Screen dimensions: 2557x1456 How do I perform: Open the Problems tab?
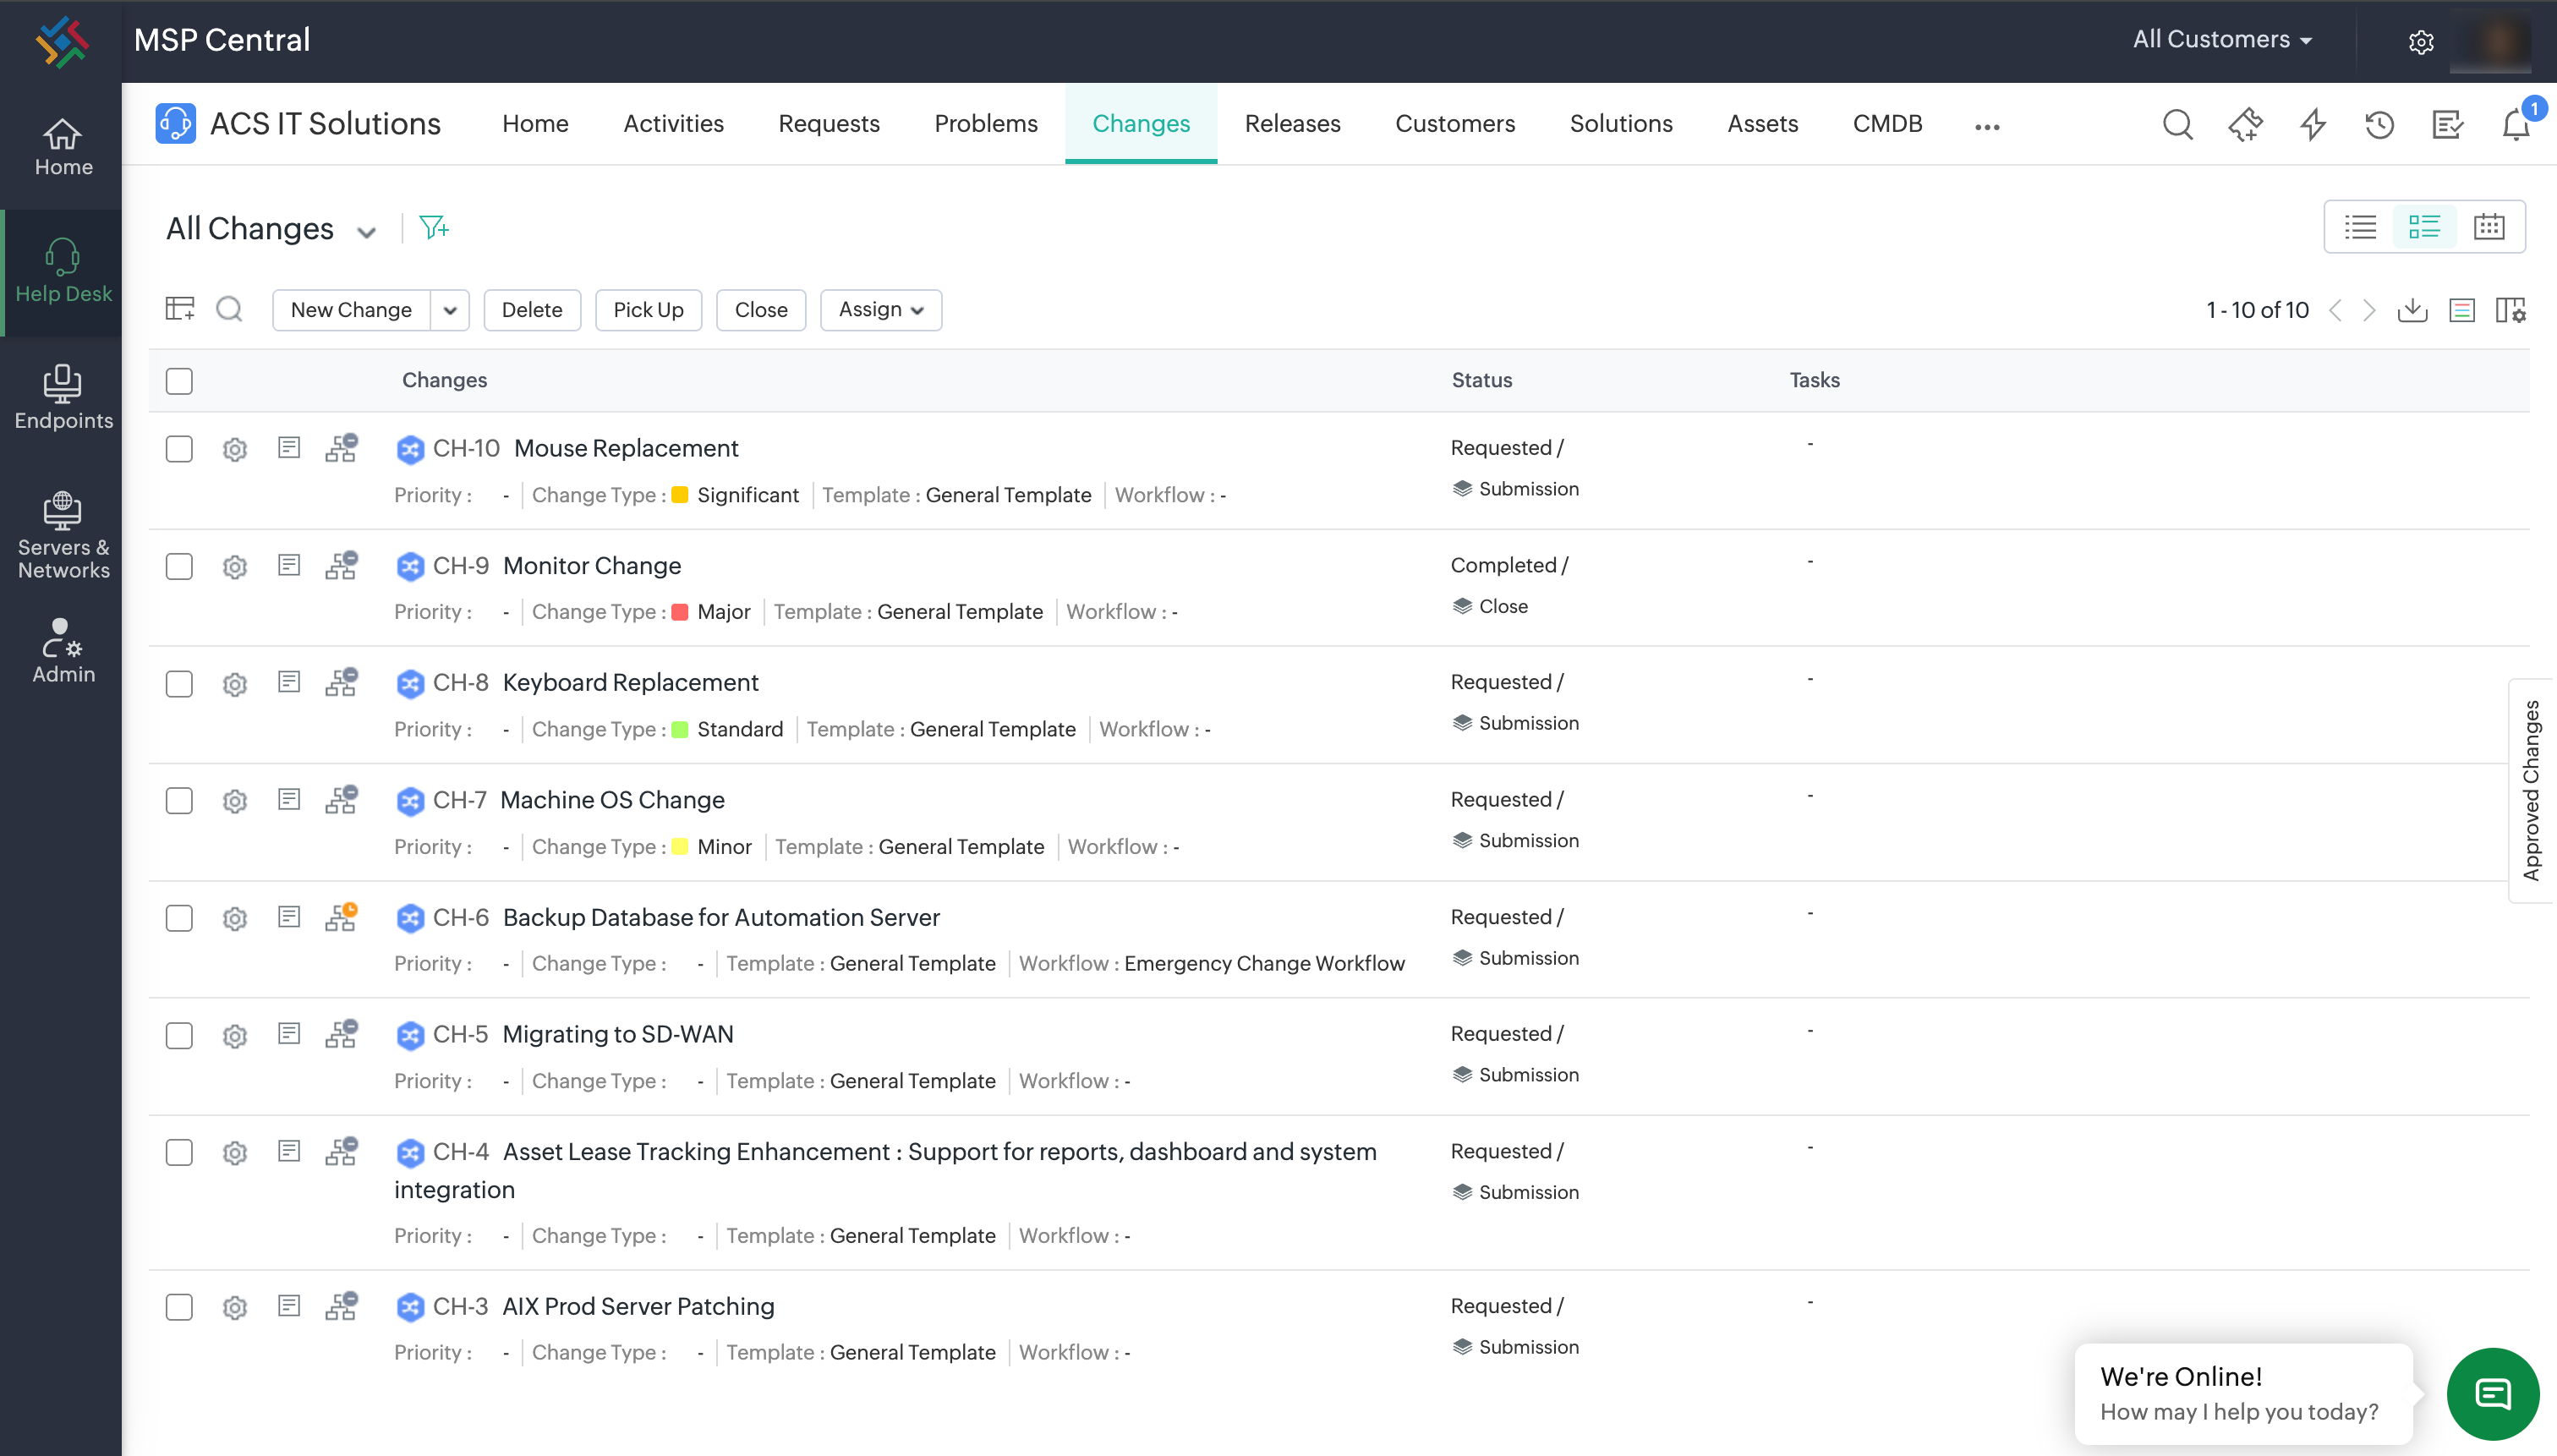pos(986,124)
